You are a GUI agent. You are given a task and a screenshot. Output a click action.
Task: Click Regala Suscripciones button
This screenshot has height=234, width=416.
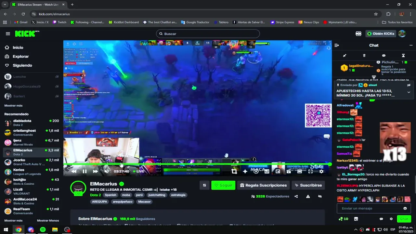coord(263,185)
